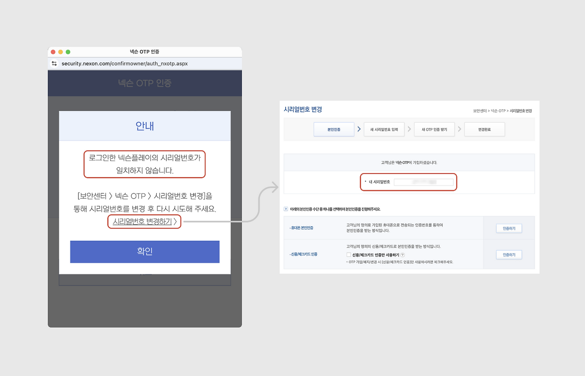Viewport: 585px width, 376px height.
Task: Click the address bar URL security.nexon.com
Action: (125, 63)
